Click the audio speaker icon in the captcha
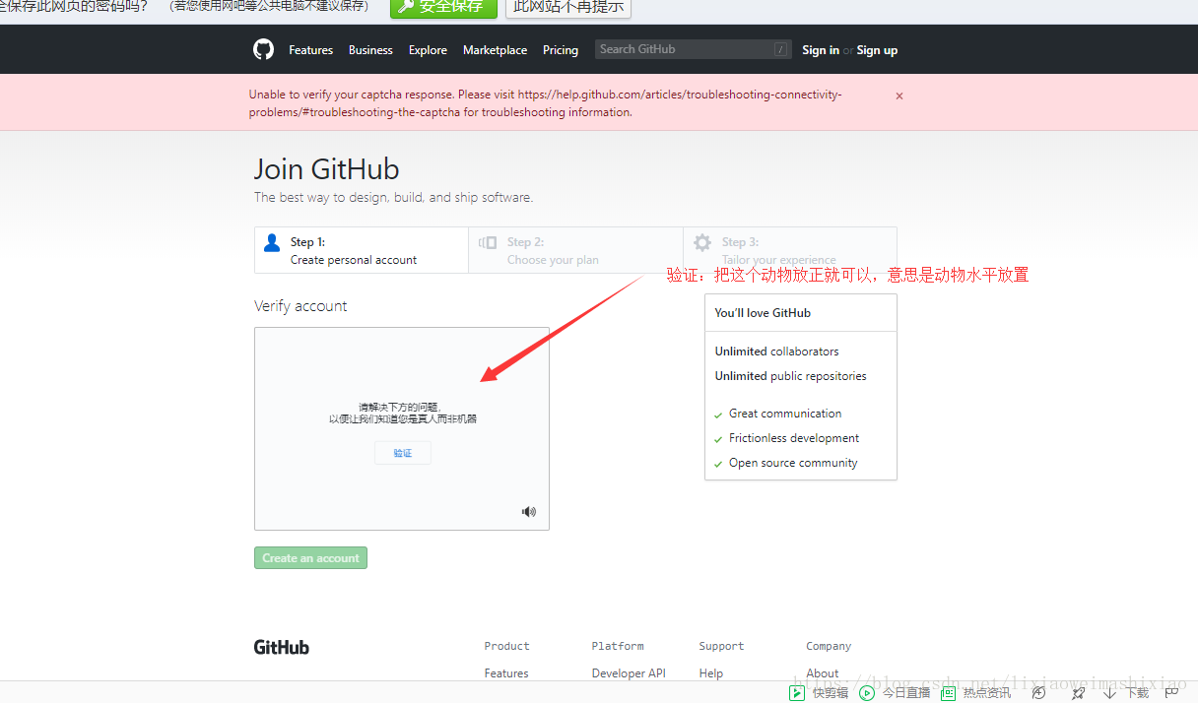Viewport: 1198px width, 703px height. 529,511
